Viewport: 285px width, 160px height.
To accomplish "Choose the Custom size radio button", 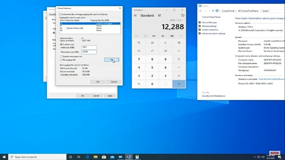I will (x=62, y=44).
